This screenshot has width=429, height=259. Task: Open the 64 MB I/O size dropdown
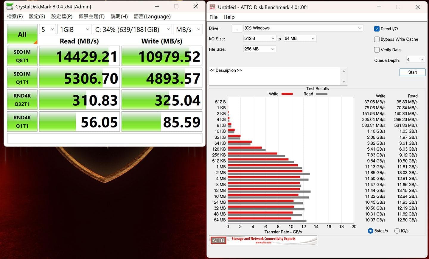pos(300,38)
